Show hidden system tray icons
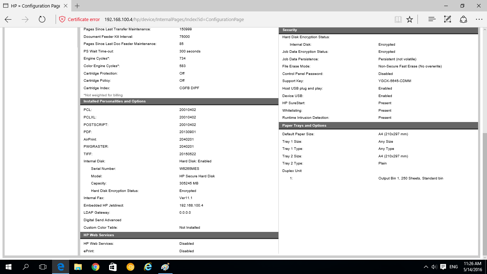 click(426, 267)
